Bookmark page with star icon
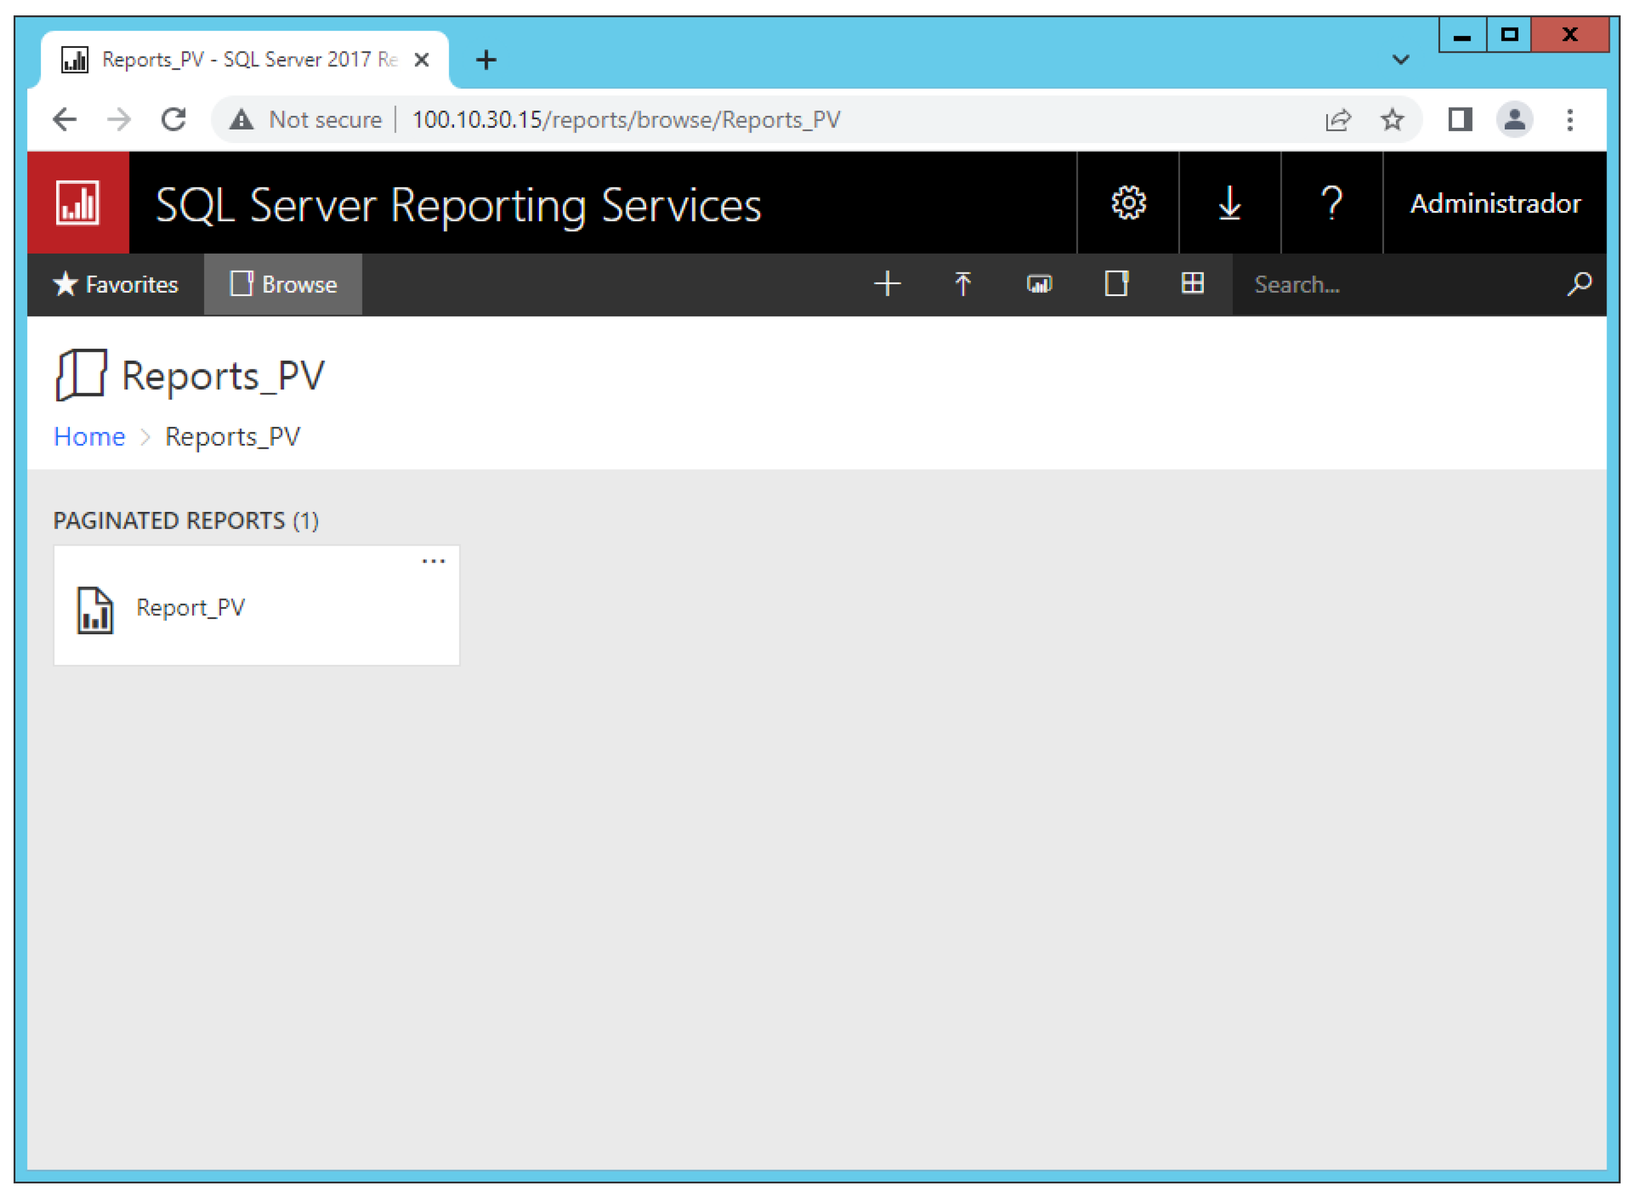Screen dimensions: 1636x1197 click(1391, 119)
